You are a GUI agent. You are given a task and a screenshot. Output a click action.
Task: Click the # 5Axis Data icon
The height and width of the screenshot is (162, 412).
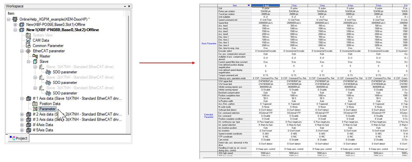[28, 130]
